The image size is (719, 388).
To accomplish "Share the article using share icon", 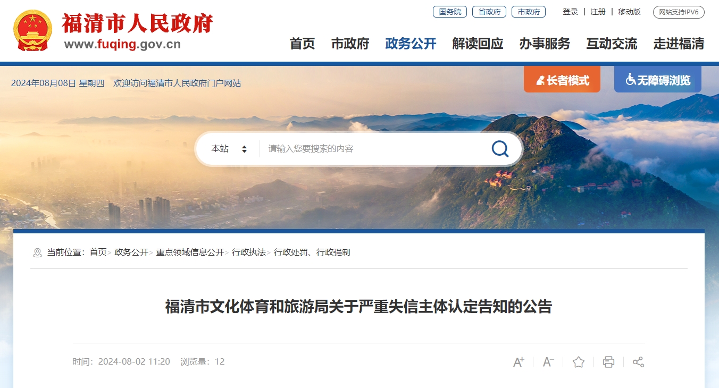I will [638, 362].
